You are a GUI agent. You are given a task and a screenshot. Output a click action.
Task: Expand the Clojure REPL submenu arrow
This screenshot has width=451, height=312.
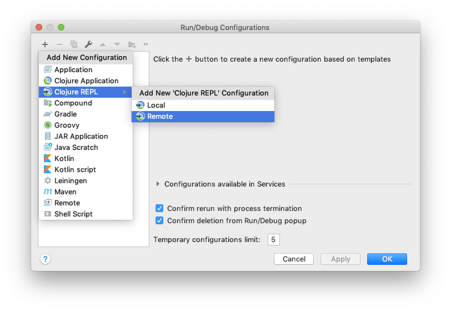click(125, 92)
